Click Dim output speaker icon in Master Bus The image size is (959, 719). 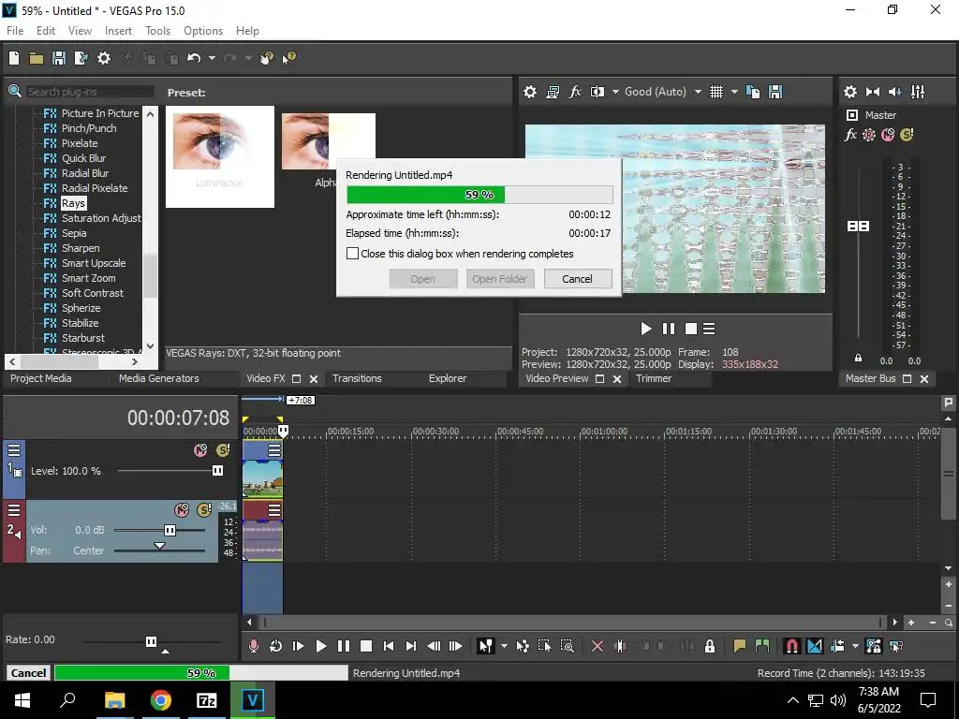pyautogui.click(x=894, y=92)
